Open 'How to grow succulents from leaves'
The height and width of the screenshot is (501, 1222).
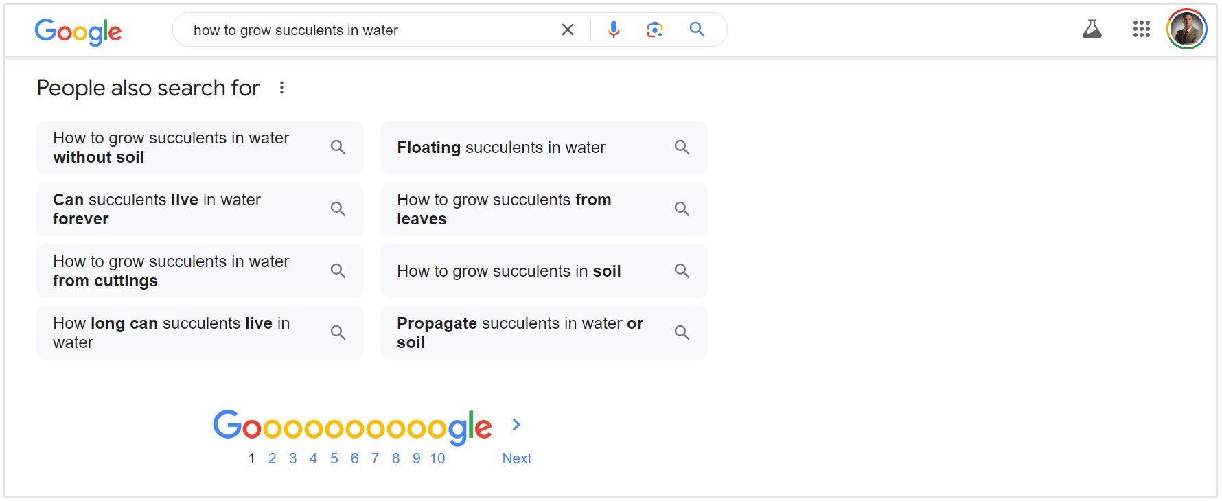pyautogui.click(x=544, y=209)
